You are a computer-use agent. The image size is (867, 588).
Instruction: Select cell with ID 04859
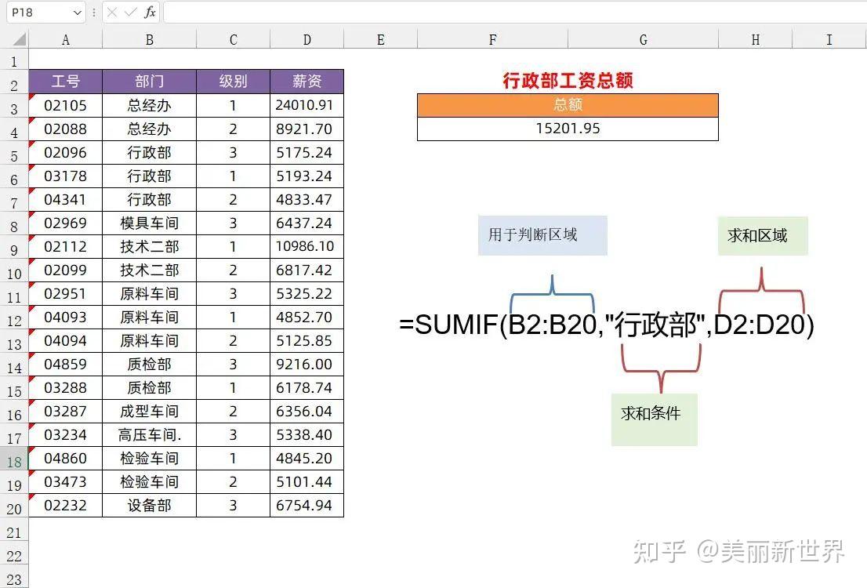[65, 364]
